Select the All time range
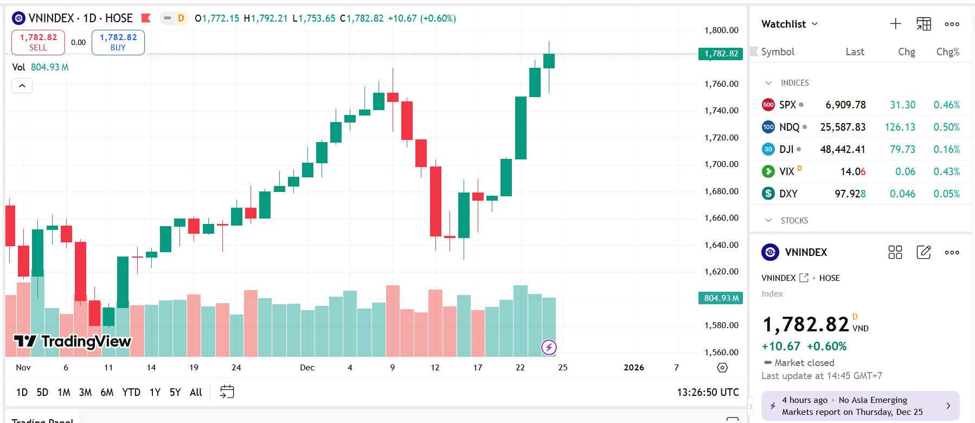This screenshot has width=975, height=423. 195,392
